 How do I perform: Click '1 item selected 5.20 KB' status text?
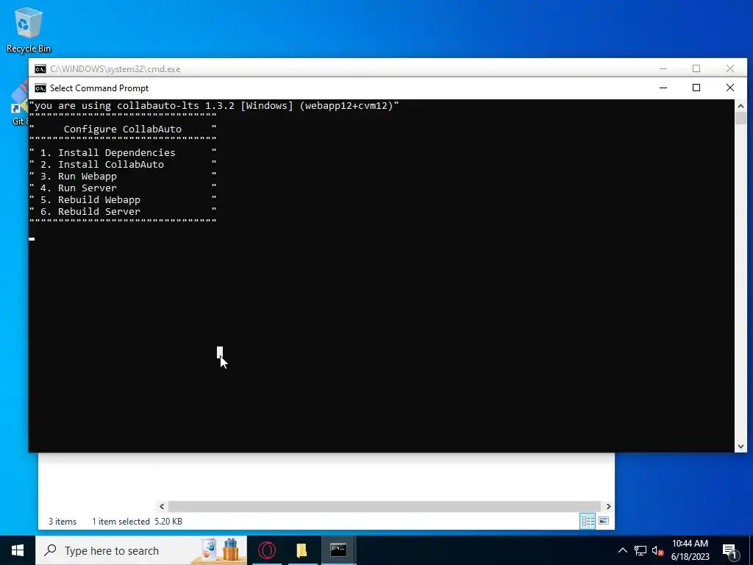tap(137, 522)
